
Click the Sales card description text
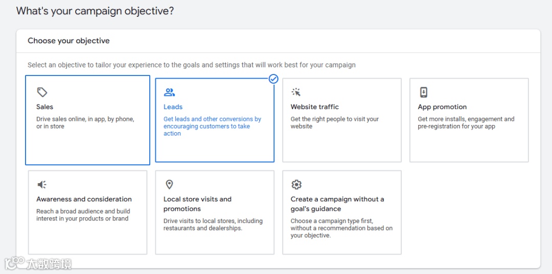pos(85,122)
